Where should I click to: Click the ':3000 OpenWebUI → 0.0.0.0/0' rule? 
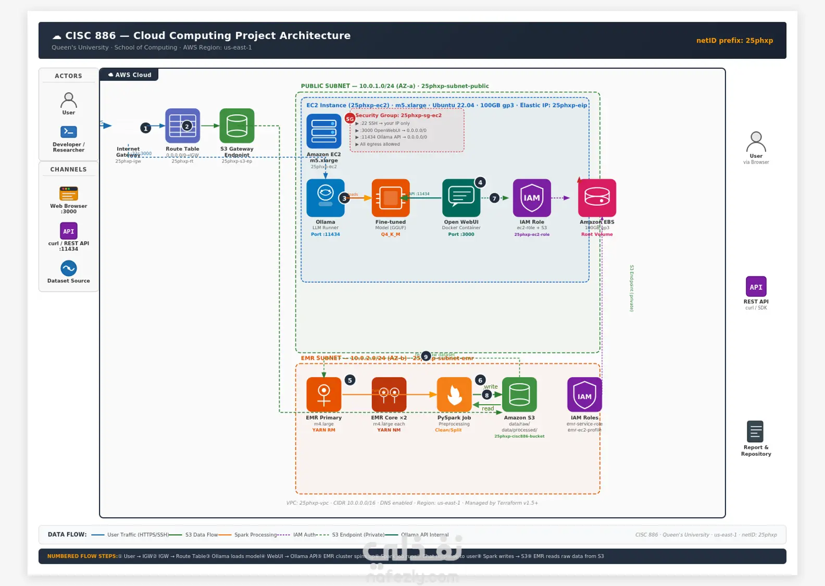pos(391,131)
